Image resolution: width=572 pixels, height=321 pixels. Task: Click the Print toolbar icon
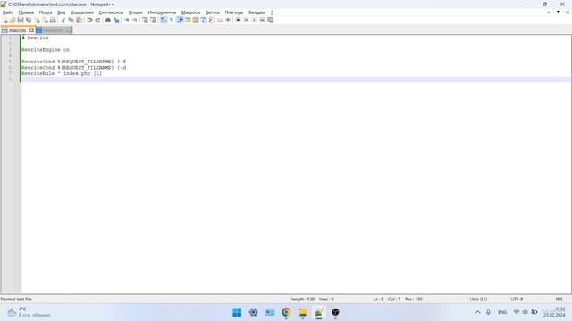(x=53, y=20)
